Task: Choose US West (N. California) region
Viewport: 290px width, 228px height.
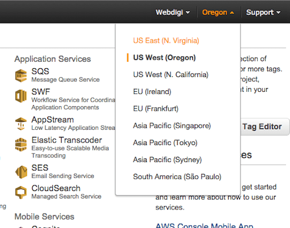Action: (171, 74)
